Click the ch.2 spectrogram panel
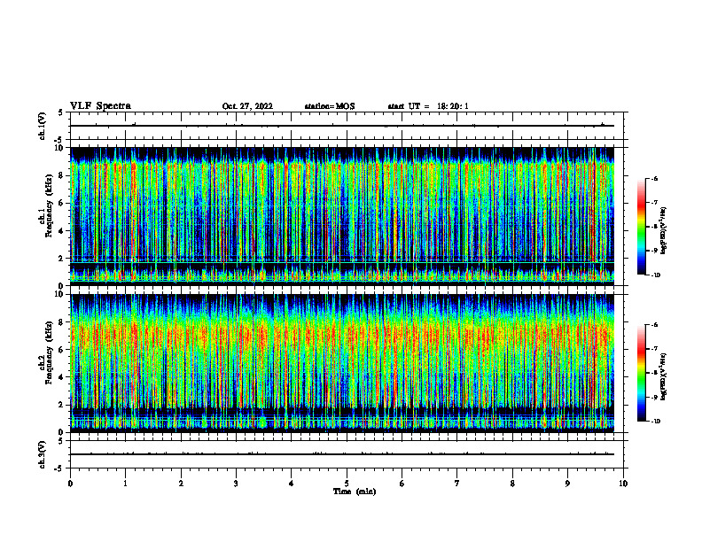 tap(342, 363)
